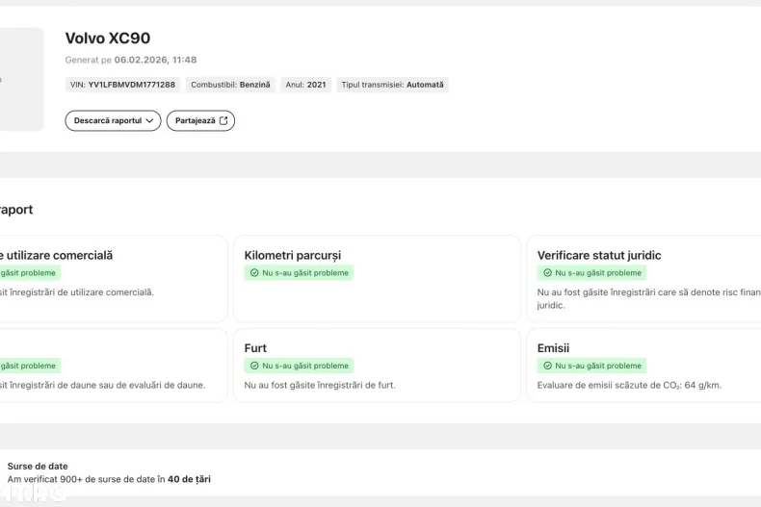Click the checkmark icon under Verificare statut juridic
The height and width of the screenshot is (507, 761).
coord(547,273)
